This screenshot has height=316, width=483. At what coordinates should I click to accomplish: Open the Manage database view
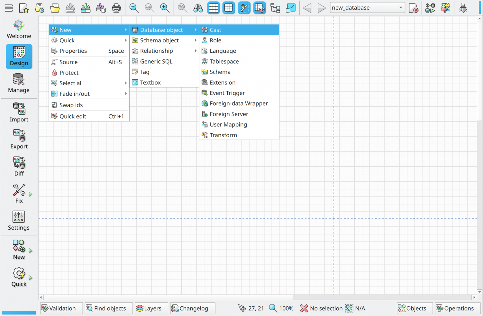point(19,83)
